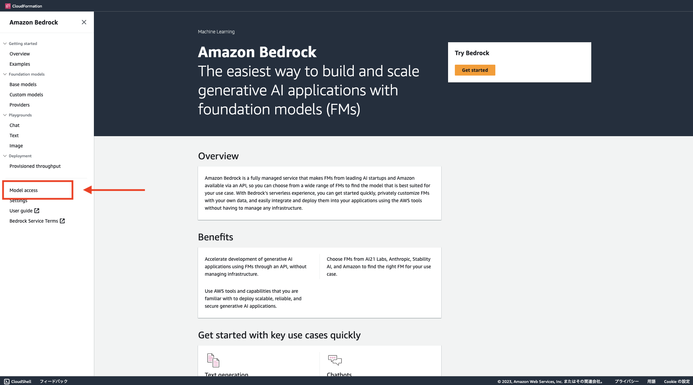Click the external link icon beside User guide
The image size is (693, 385).
tap(36, 210)
